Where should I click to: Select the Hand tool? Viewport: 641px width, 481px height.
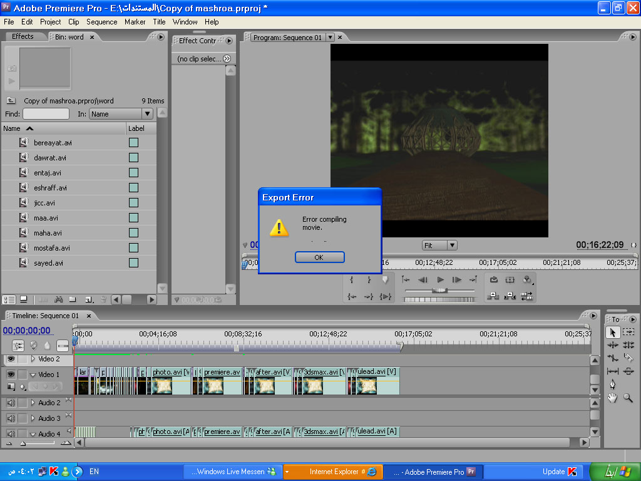point(612,398)
